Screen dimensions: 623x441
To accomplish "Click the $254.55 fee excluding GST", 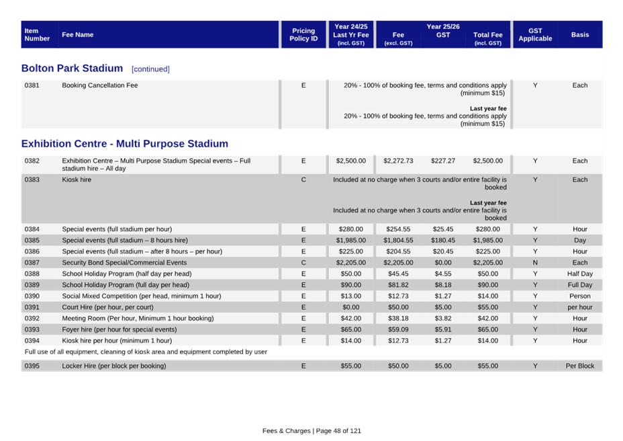I will point(398,229).
